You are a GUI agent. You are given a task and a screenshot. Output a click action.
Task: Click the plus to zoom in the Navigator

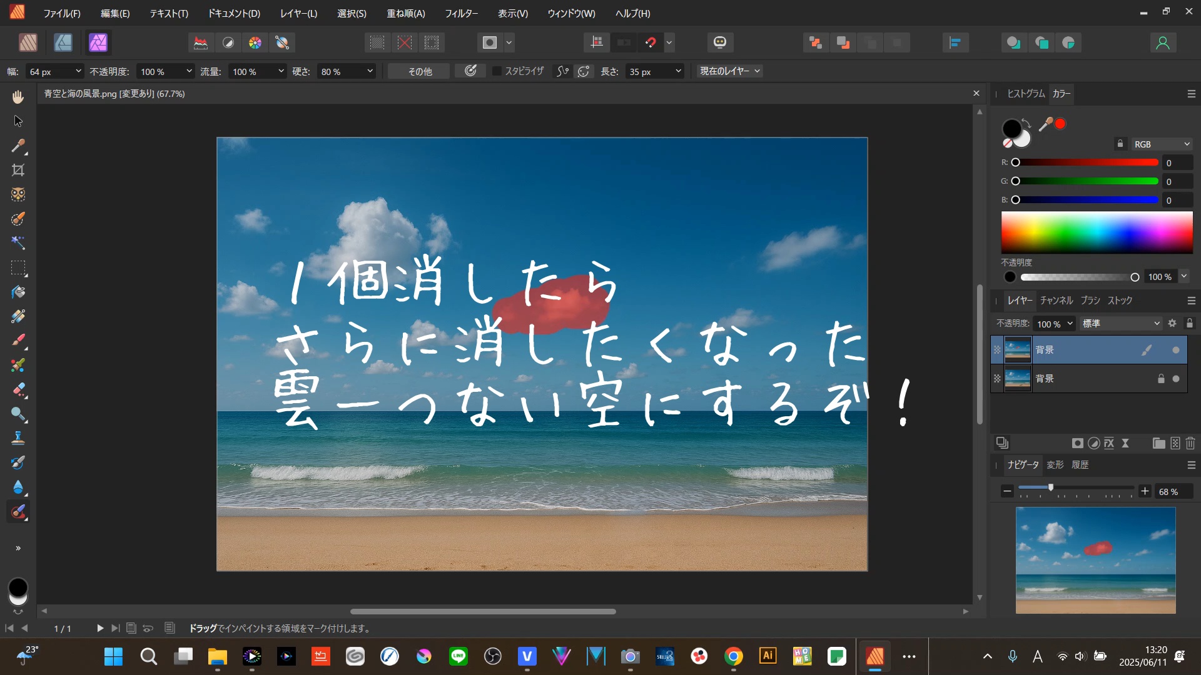(1145, 491)
